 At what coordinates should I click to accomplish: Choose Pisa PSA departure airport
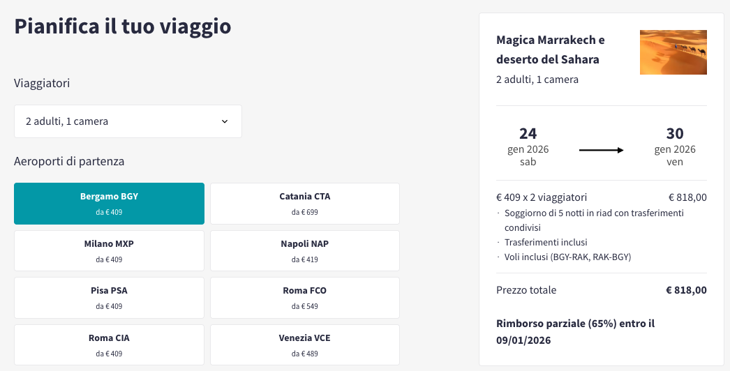[110, 298]
